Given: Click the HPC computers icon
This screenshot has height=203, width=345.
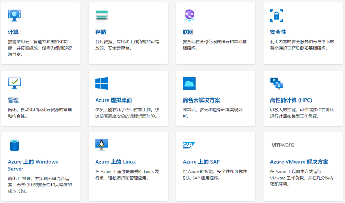Looking at the screenshot, I should 276,83.
